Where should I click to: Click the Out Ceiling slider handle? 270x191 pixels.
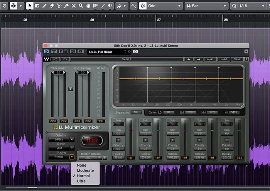pyautogui.click(x=83, y=73)
